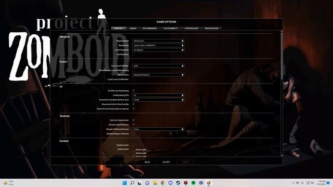The height and width of the screenshot is (187, 333).
Task: Toggle Texture Compression checkbox
Action: click(x=134, y=120)
